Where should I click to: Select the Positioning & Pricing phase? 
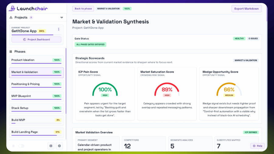pos(36,85)
